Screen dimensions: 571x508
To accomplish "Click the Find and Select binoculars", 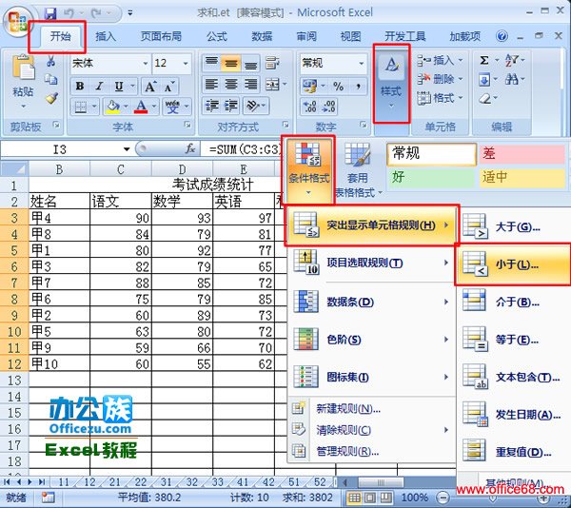I will tap(512, 79).
